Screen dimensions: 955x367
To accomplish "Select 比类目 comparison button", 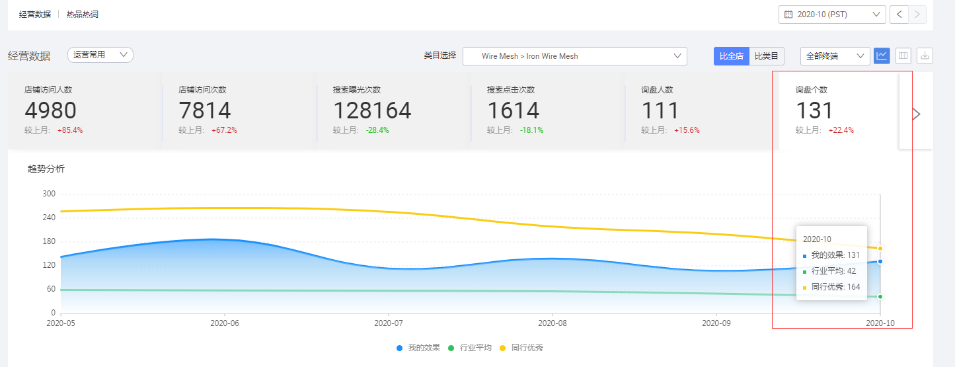I will 767,56.
